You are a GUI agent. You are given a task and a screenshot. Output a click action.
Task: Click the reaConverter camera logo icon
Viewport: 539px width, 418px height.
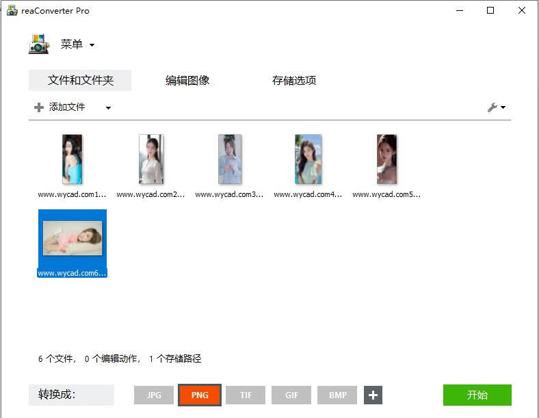click(x=39, y=44)
